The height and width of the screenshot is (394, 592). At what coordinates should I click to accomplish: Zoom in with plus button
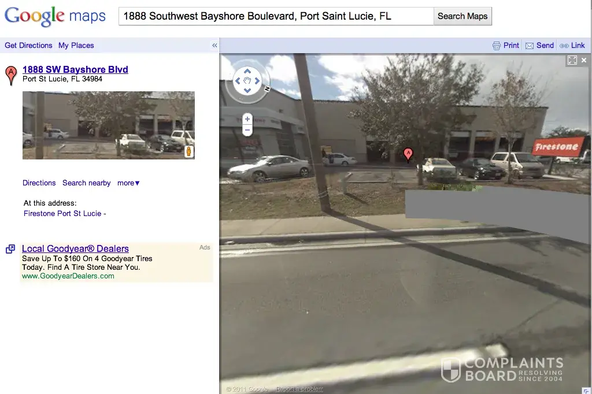(247, 119)
